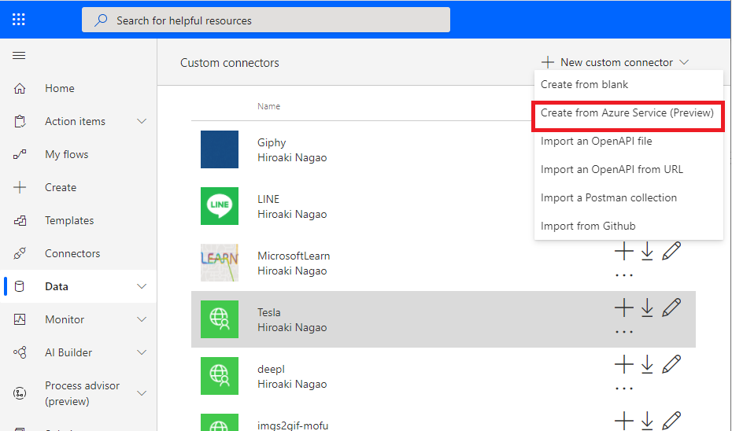732x431 pixels.
Task: Expand the Action items chevron
Action: [x=142, y=121]
